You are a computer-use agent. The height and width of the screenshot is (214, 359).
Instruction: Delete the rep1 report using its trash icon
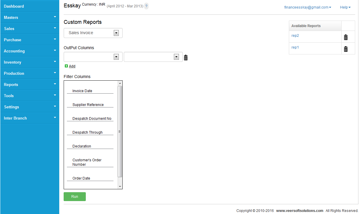(x=346, y=49)
